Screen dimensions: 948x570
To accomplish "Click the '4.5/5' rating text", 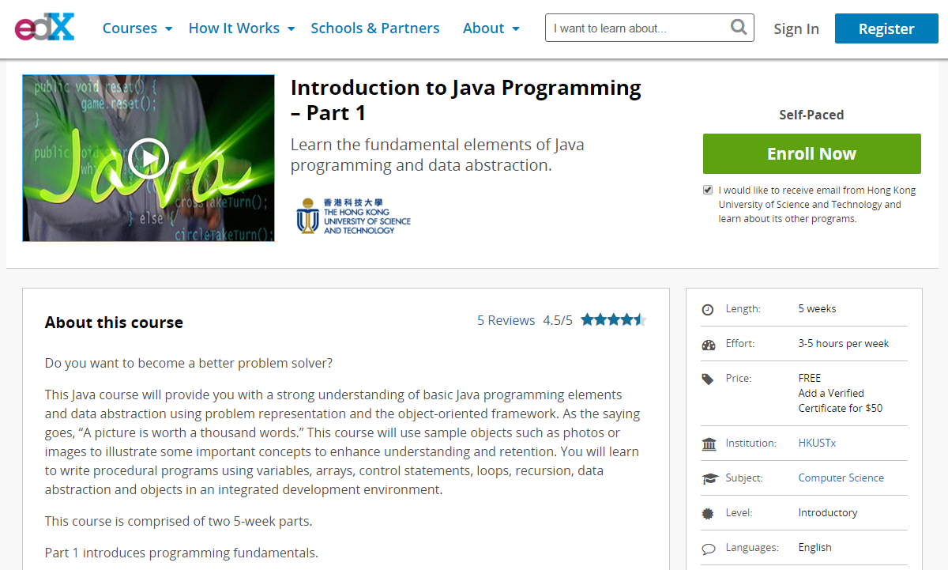I will click(558, 320).
